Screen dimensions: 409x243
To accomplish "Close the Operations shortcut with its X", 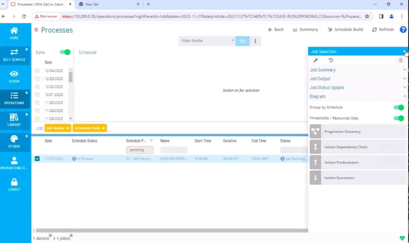I will [x=27, y=93].
